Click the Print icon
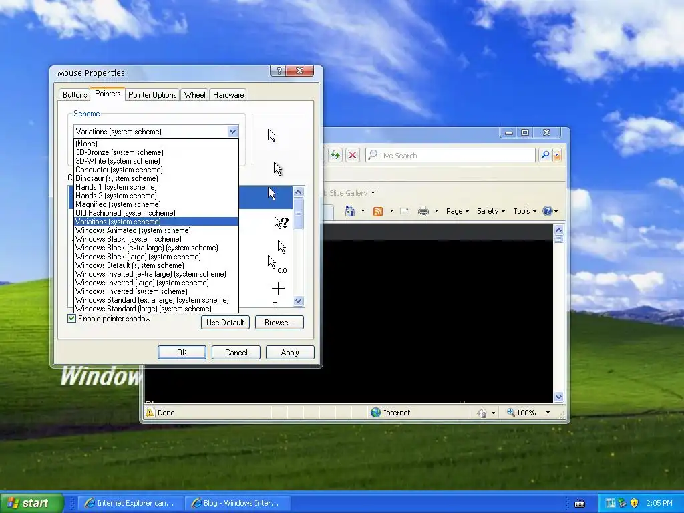This screenshot has width=684, height=513. pyautogui.click(x=423, y=211)
